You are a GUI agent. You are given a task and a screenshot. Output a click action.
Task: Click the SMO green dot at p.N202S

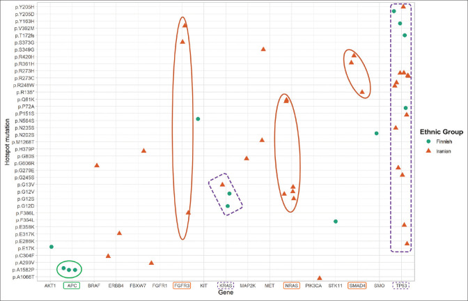coord(376,133)
